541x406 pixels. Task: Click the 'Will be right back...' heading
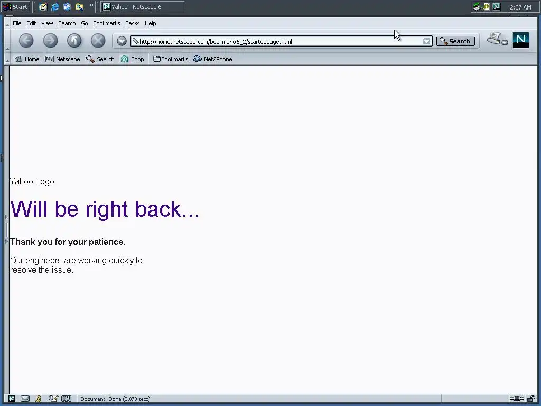click(105, 209)
